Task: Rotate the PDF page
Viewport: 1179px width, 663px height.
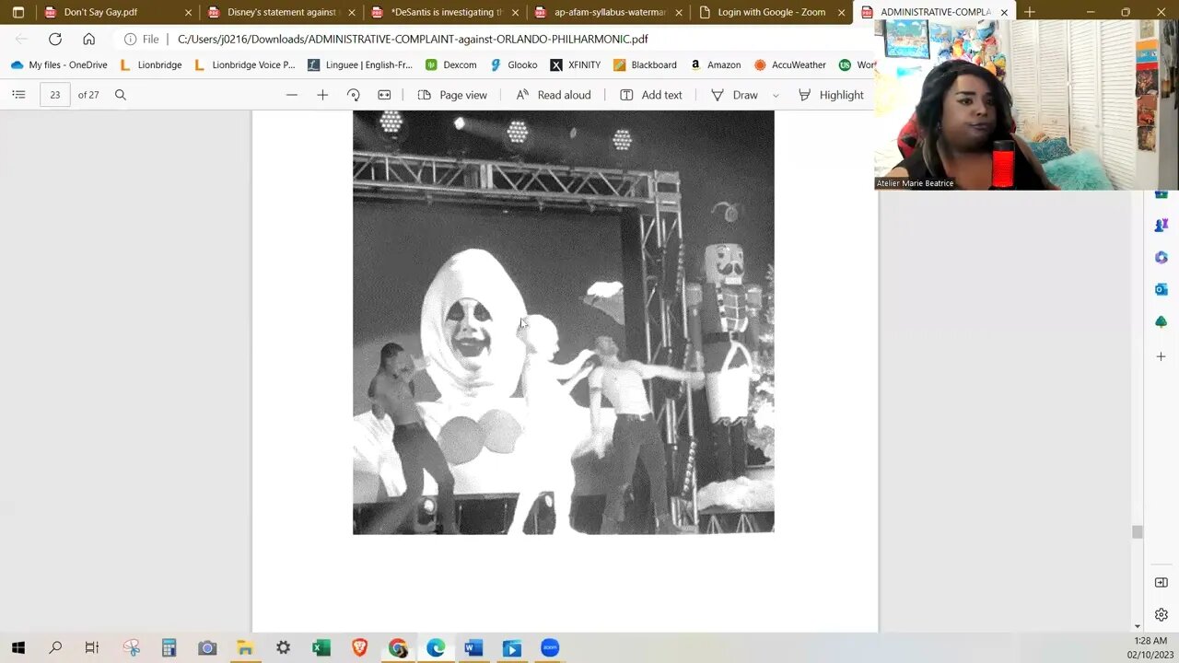Action: [x=354, y=95]
